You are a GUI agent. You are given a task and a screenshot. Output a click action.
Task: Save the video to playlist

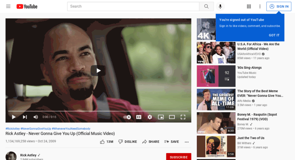[171, 141]
